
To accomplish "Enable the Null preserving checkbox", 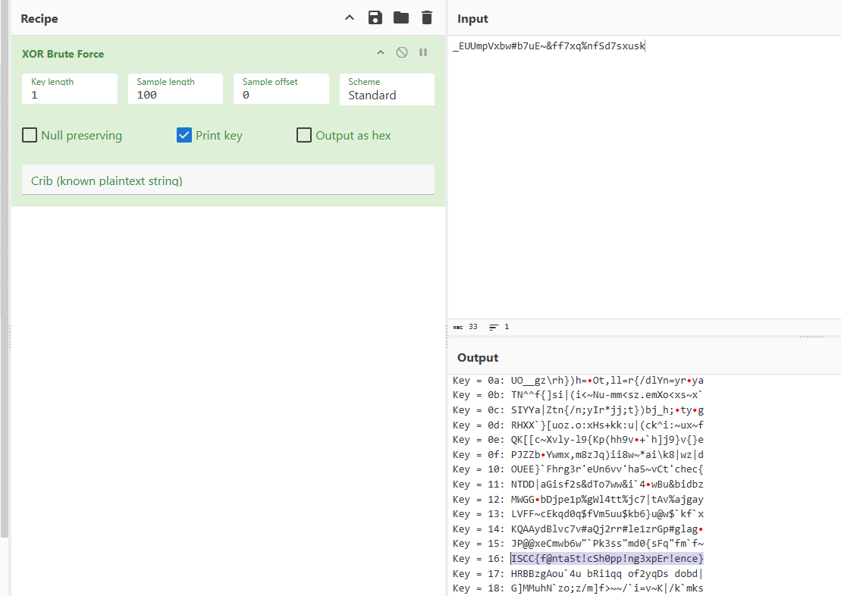I will pos(30,136).
